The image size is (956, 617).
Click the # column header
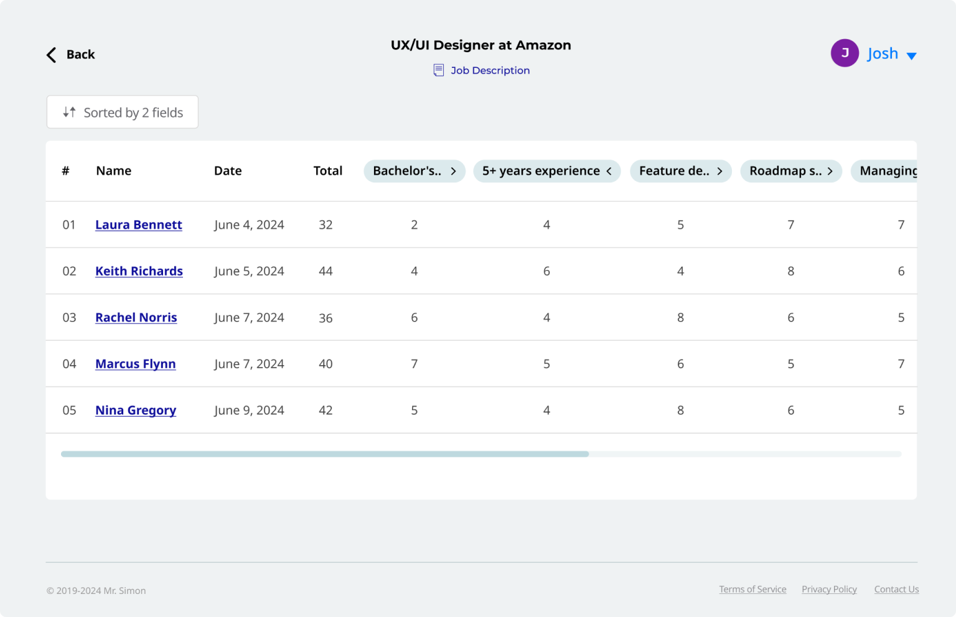coord(65,171)
